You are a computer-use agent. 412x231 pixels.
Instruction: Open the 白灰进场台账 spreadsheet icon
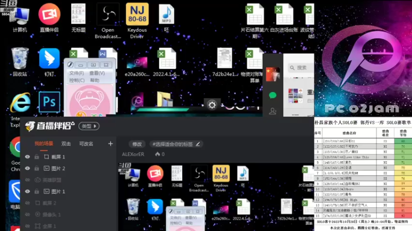coord(284,18)
